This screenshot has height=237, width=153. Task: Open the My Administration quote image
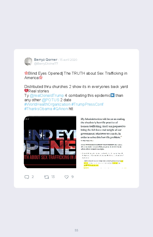coord(102,142)
